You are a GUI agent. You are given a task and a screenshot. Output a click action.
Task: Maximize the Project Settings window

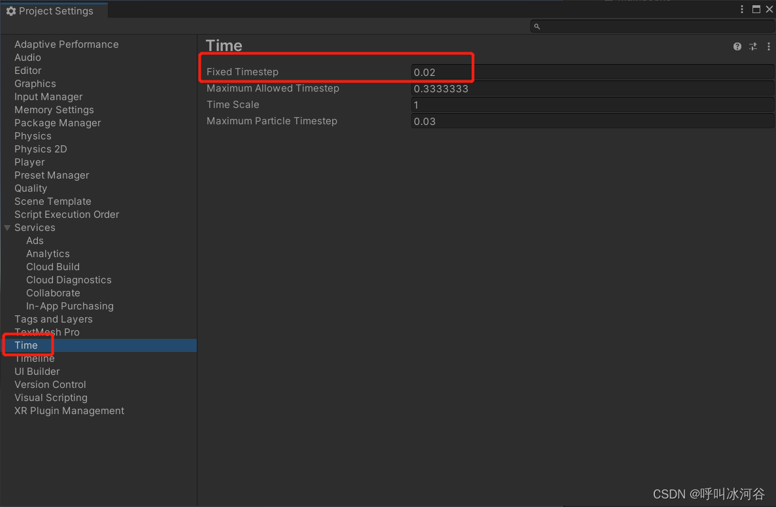[x=756, y=9]
